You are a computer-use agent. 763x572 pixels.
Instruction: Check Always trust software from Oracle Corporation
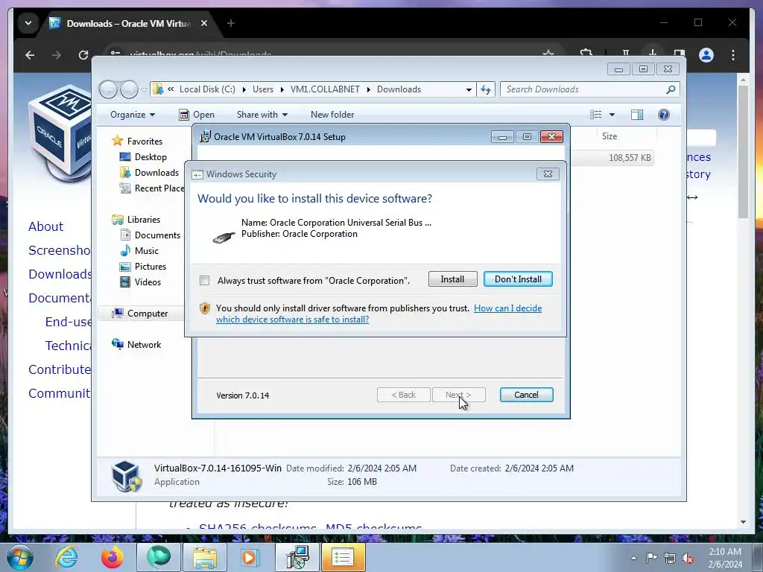(x=205, y=280)
